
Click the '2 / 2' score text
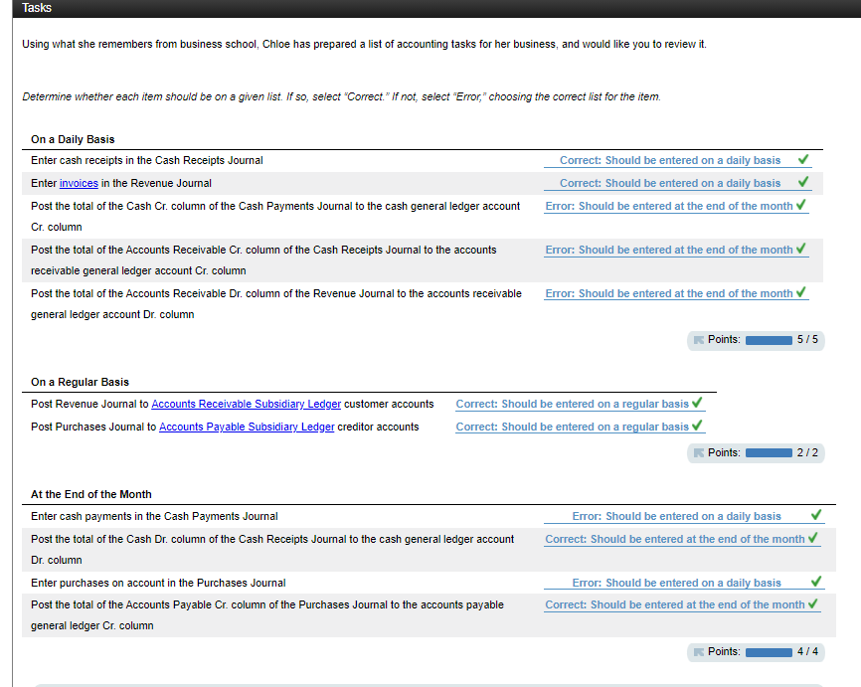tap(807, 452)
